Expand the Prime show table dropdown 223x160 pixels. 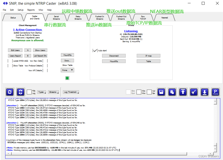point(68,70)
